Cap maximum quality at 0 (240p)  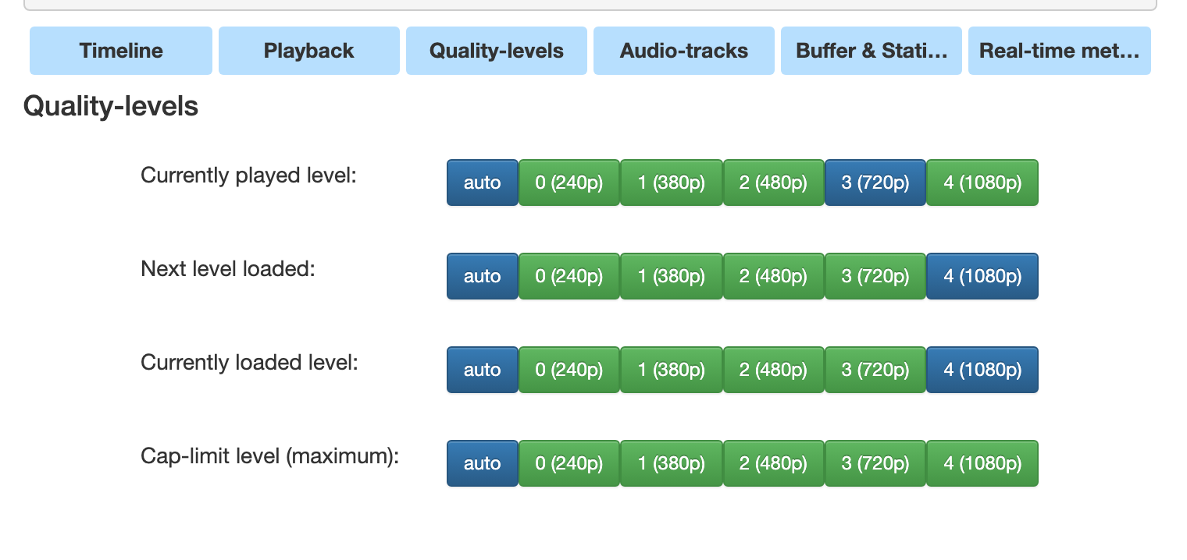point(569,463)
